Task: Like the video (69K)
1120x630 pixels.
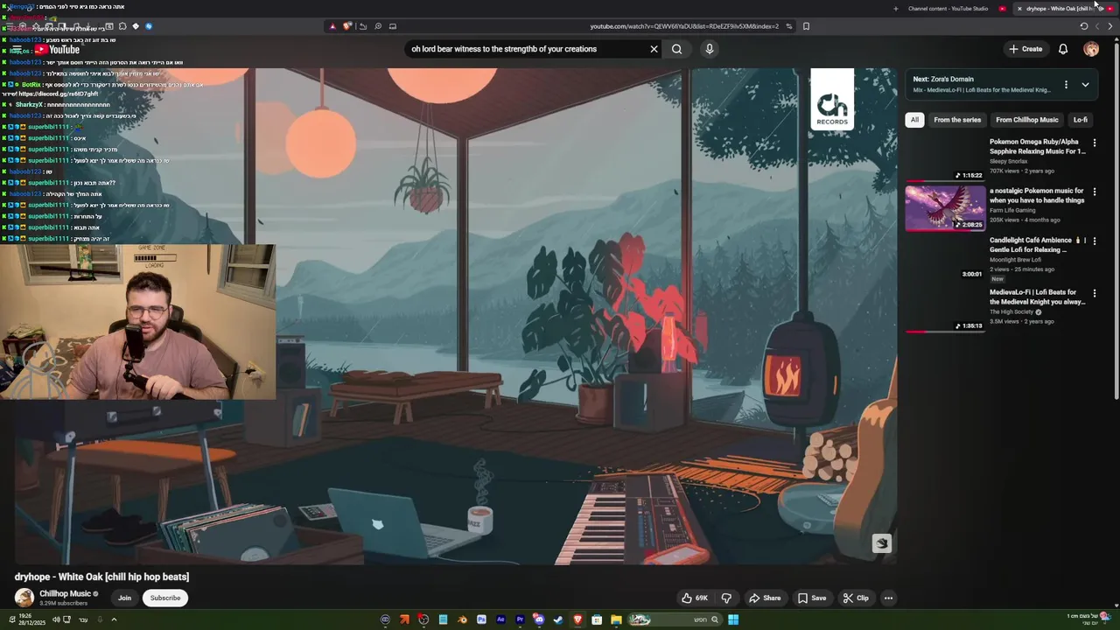Action: point(695,598)
